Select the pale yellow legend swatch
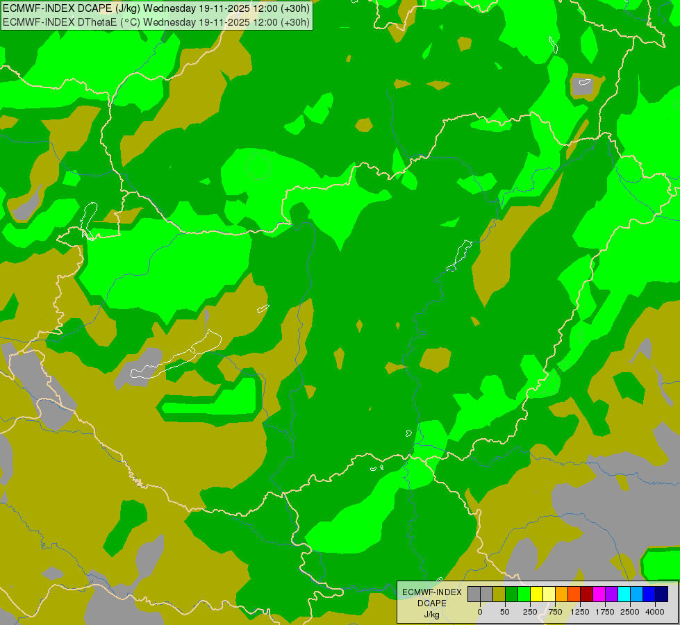The width and height of the screenshot is (680, 625). tap(549, 594)
